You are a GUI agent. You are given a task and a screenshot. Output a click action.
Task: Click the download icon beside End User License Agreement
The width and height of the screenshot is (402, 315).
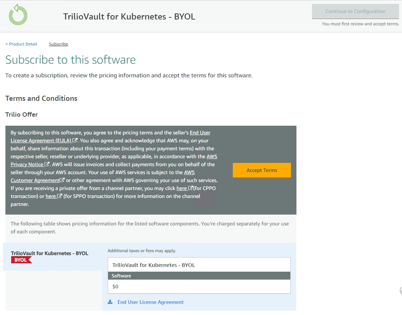[110, 302]
